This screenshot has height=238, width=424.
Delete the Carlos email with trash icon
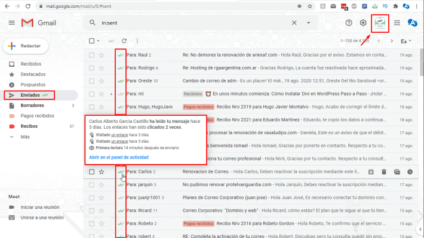(x=384, y=172)
